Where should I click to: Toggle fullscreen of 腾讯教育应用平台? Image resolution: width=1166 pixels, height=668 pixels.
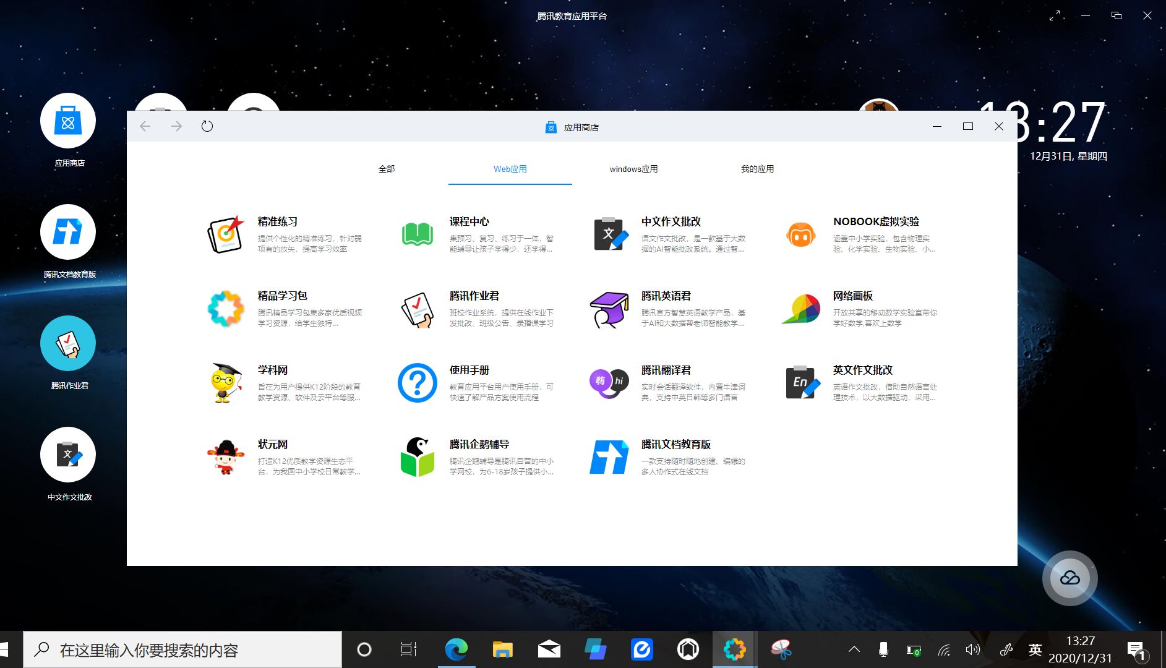pos(1055,16)
